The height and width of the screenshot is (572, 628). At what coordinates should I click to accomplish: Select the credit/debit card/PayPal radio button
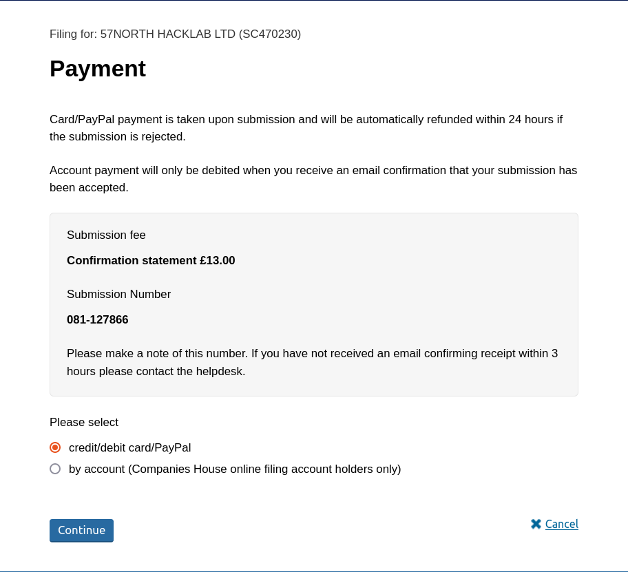(x=55, y=447)
